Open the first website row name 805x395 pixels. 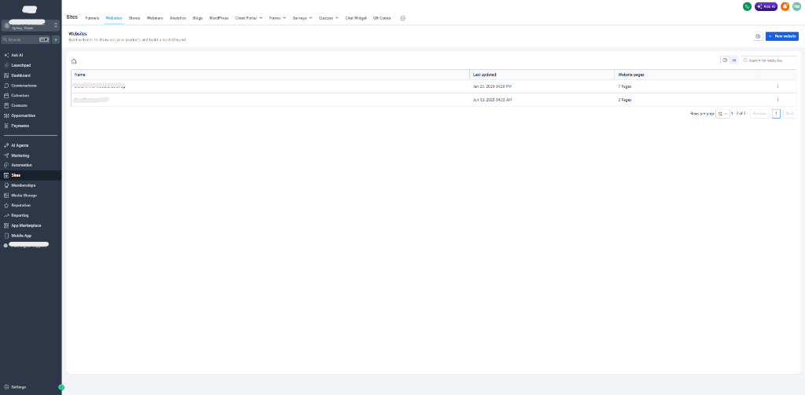point(100,86)
